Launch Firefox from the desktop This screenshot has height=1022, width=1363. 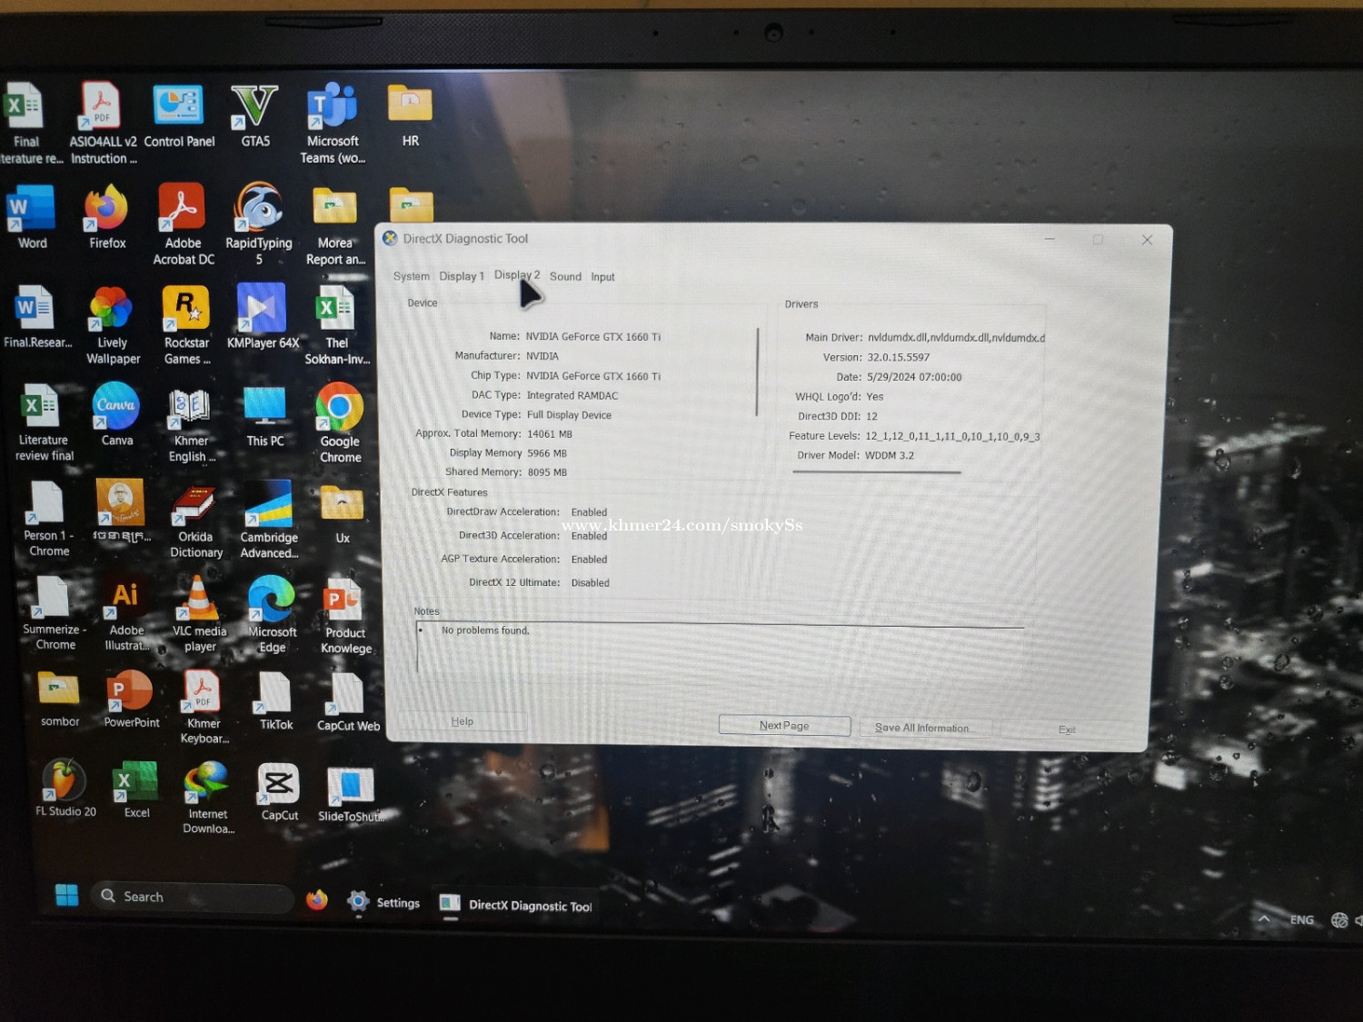tap(107, 216)
